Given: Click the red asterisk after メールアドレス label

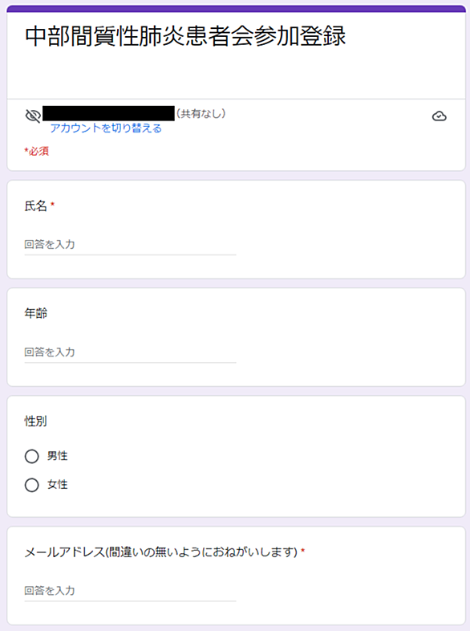Looking at the screenshot, I should tap(302, 550).
